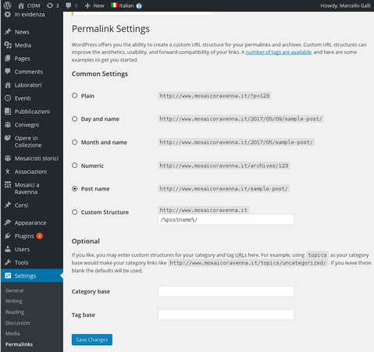Click the Laboratori house icon
Image resolution: width=374 pixels, height=352 pixels.
8,85
